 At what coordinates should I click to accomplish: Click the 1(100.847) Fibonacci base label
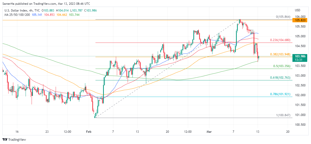click(283, 115)
